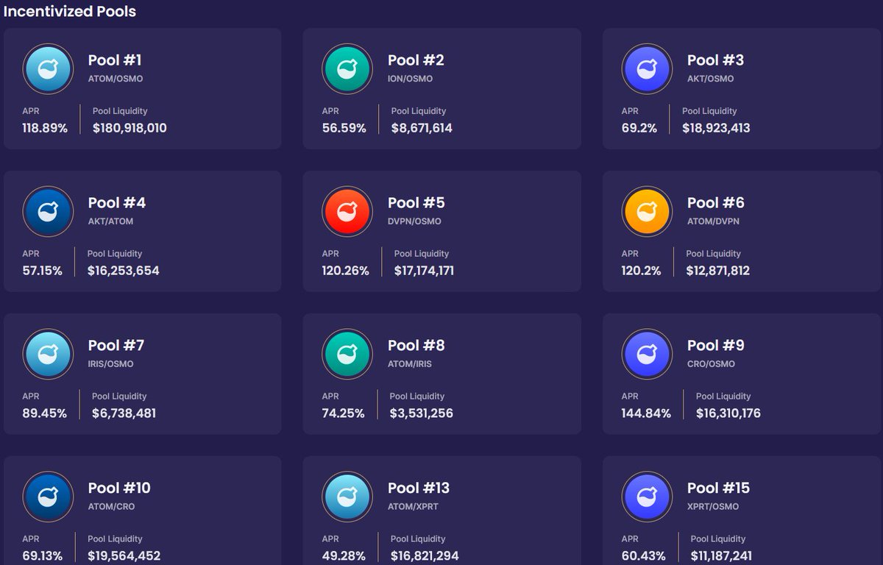This screenshot has height=565, width=883.
Task: Click the $16,253,654 liquidity value
Action: [x=123, y=271]
